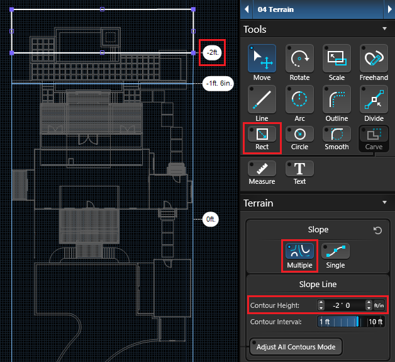
Task: Click the bottom-right corner handle of selected rectangle
Action: (x=193, y=53)
